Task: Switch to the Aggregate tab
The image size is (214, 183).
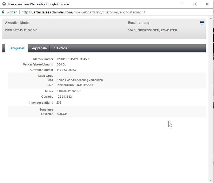Action: point(39,48)
